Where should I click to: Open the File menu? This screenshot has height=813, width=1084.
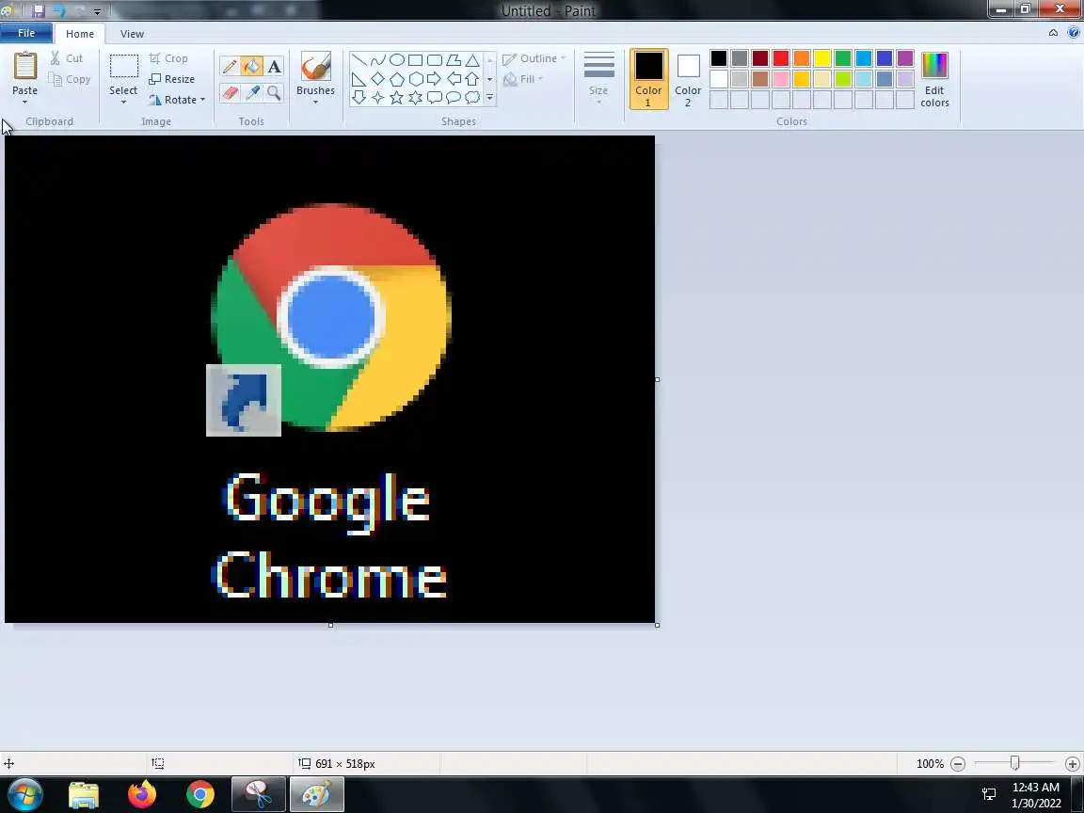(x=26, y=33)
